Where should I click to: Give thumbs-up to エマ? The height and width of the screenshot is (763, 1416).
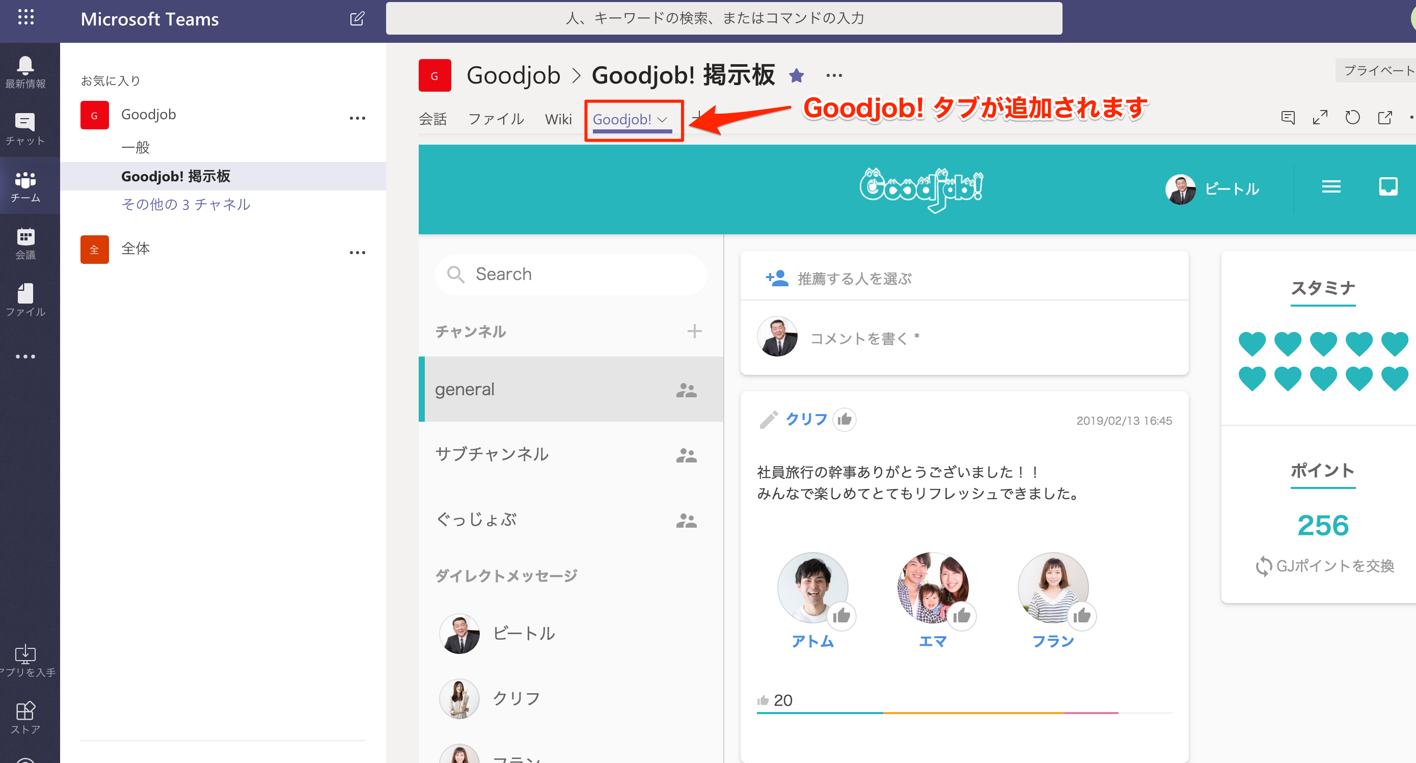962,616
